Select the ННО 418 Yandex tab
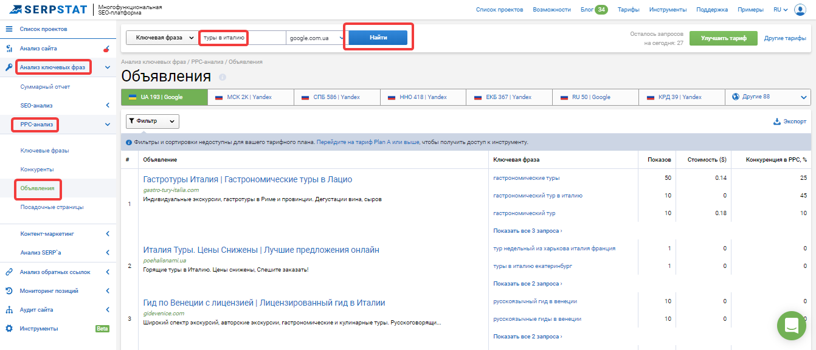Image resolution: width=816 pixels, height=350 pixels. coord(423,97)
